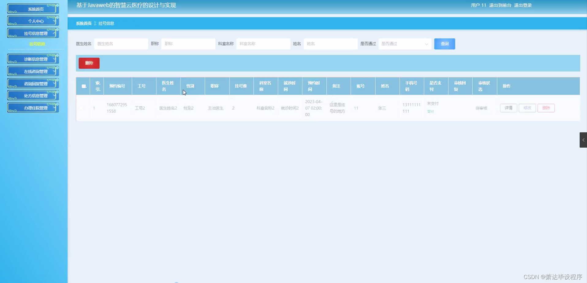Open 处方信息管理 in the sidebar

coord(33,95)
